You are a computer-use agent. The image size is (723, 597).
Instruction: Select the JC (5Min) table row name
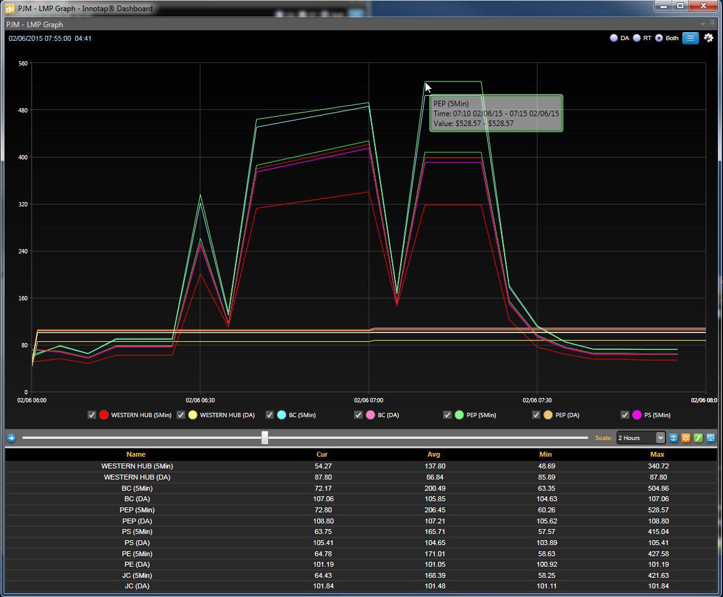click(x=137, y=575)
